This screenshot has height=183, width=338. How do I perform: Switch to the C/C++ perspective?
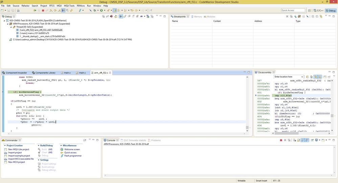coord(319,10)
